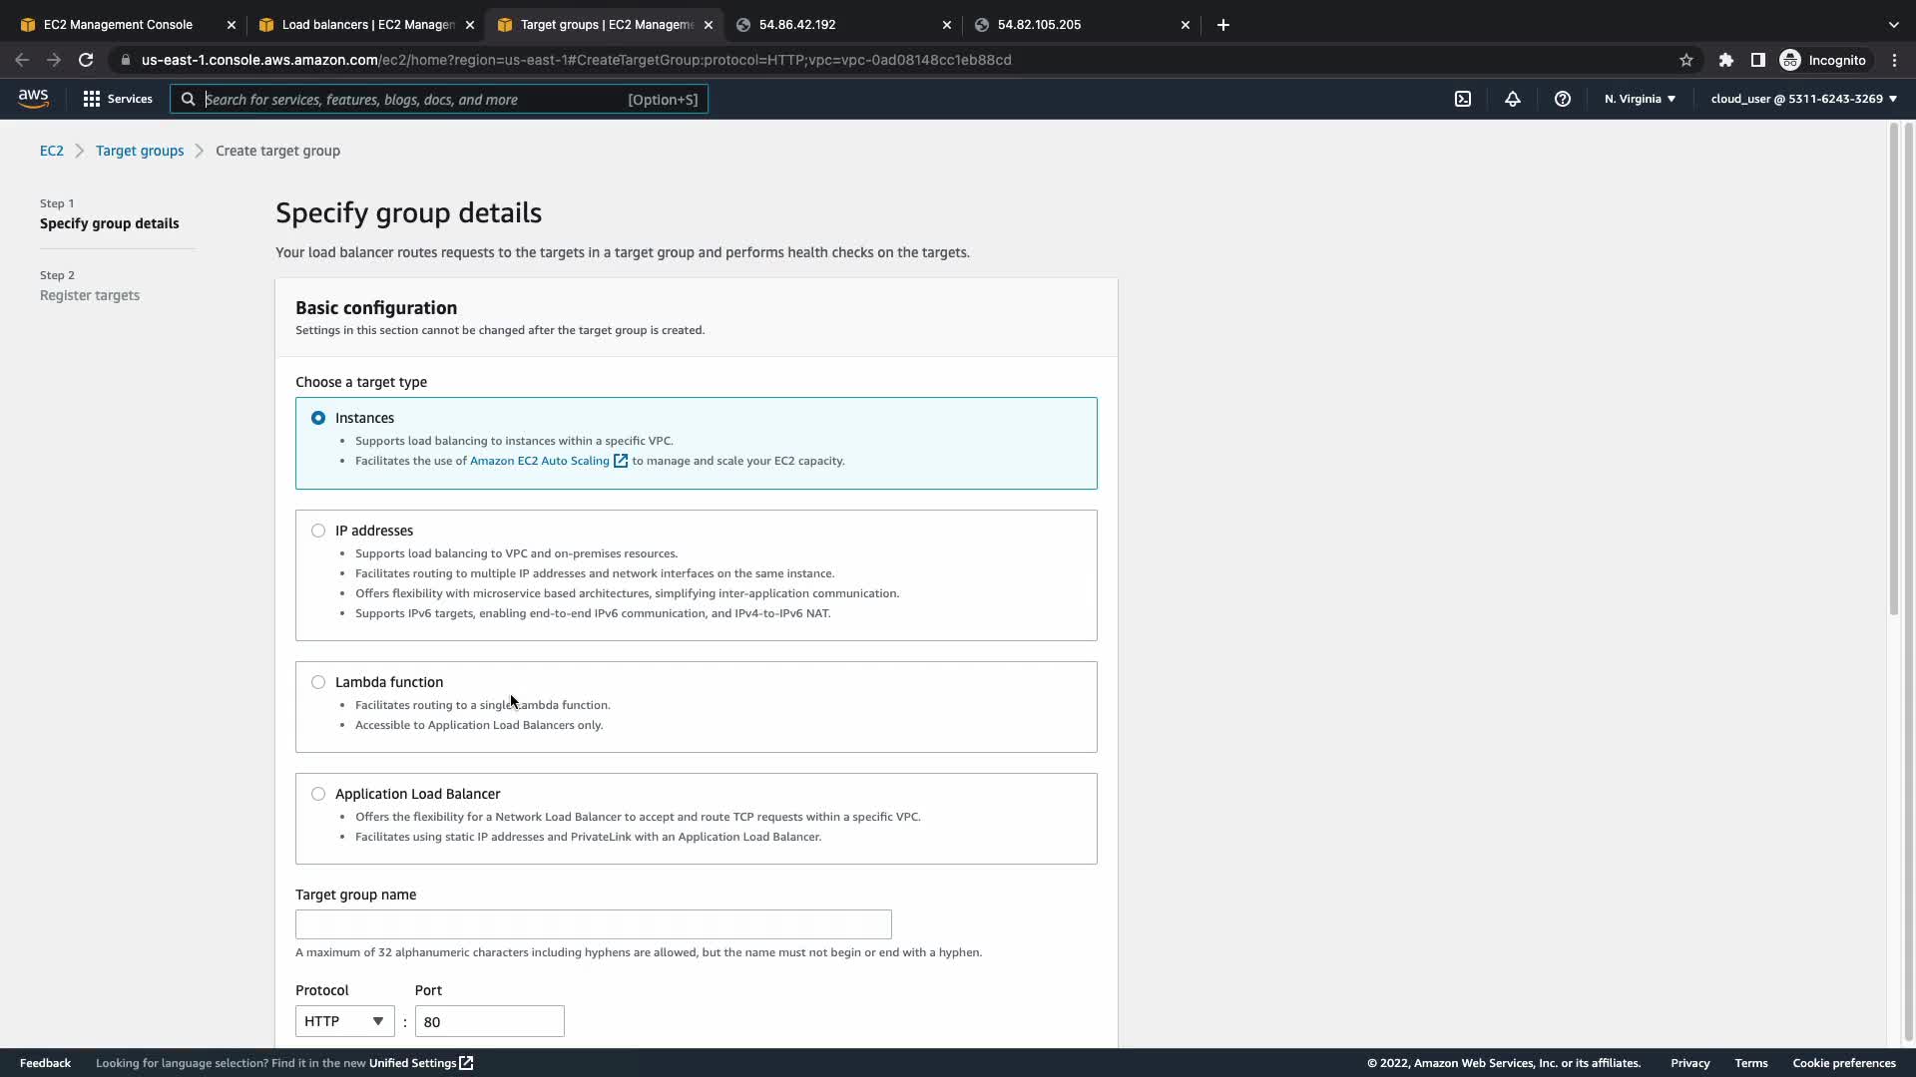Click the help question mark icon

pos(1562,99)
